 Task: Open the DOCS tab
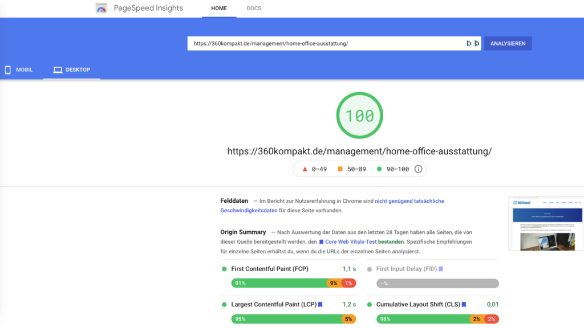tap(254, 8)
